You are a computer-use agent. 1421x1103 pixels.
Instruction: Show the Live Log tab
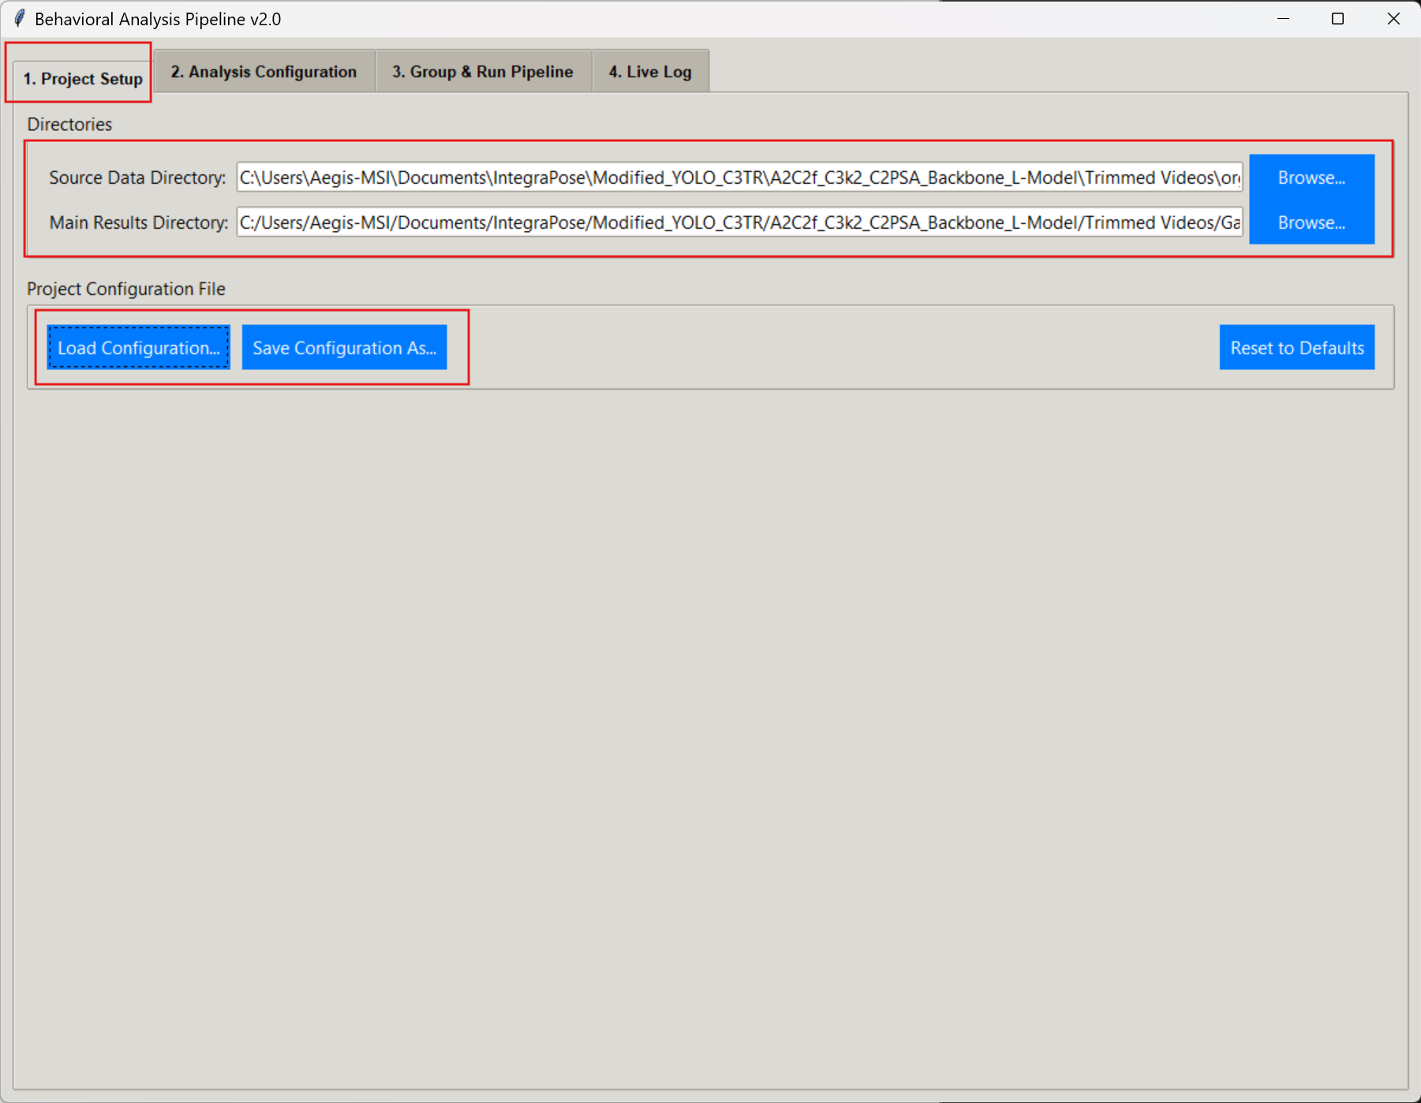(649, 72)
